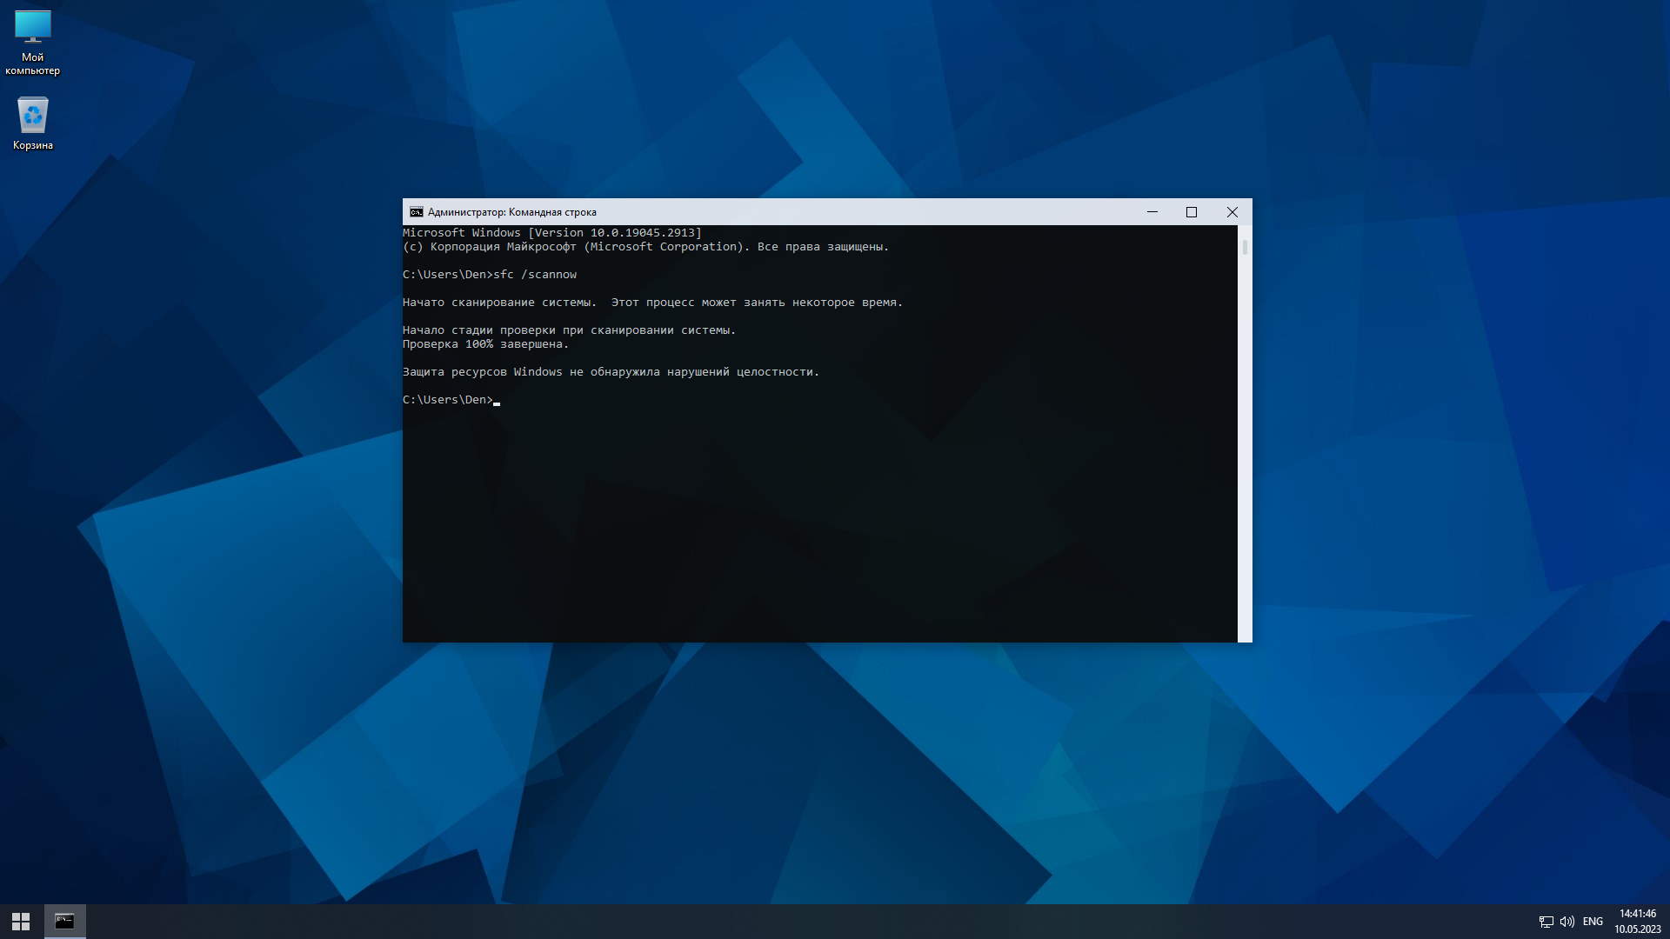Click the console scrollbar thumb
1670x939 pixels.
pyautogui.click(x=1245, y=247)
